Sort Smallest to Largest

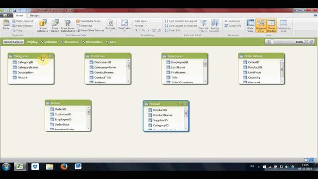coord(181,21)
